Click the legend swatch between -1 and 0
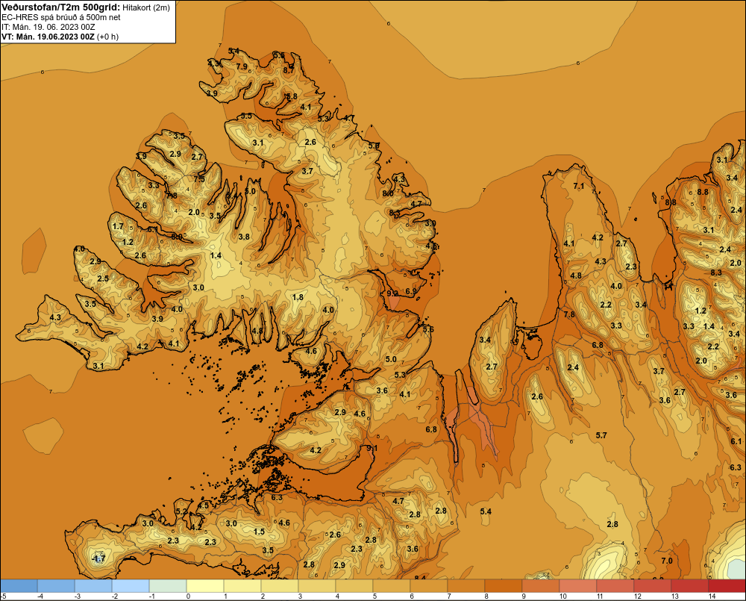 [168, 586]
